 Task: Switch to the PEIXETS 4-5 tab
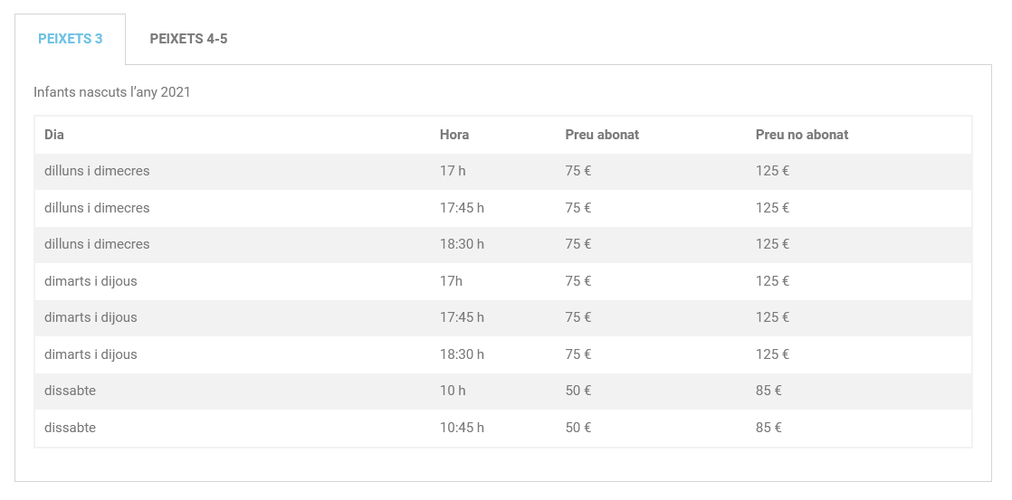coord(188,39)
